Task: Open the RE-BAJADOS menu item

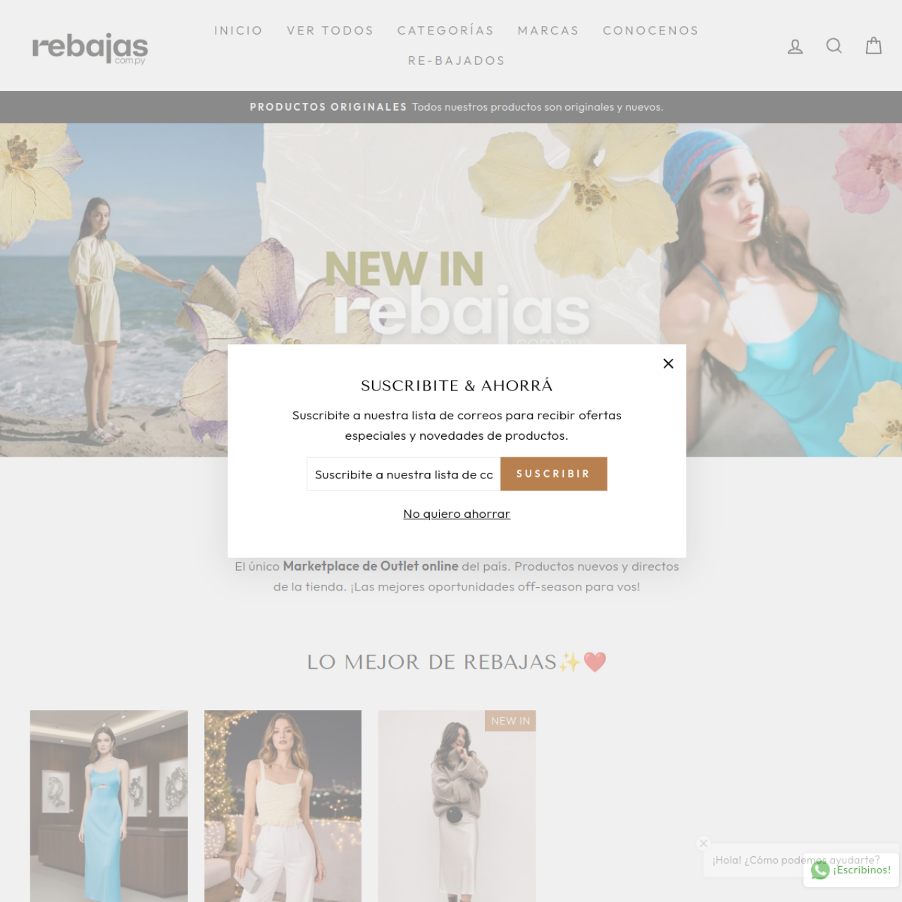Action: [x=457, y=61]
